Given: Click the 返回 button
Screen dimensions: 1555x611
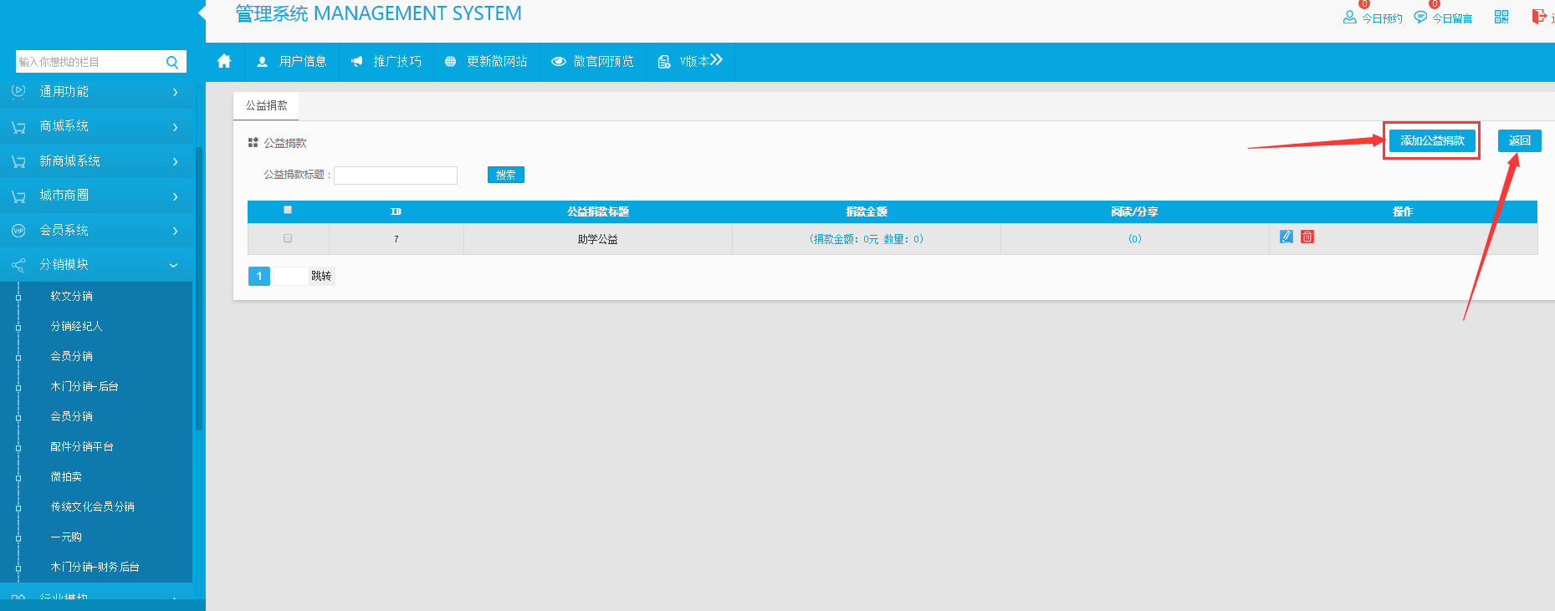Looking at the screenshot, I should [x=1519, y=140].
